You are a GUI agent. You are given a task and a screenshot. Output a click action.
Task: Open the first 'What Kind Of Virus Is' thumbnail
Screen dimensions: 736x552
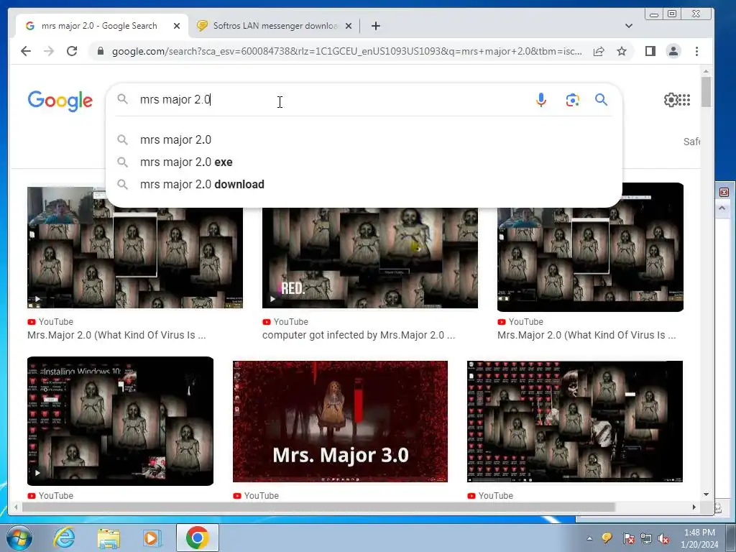coord(135,258)
